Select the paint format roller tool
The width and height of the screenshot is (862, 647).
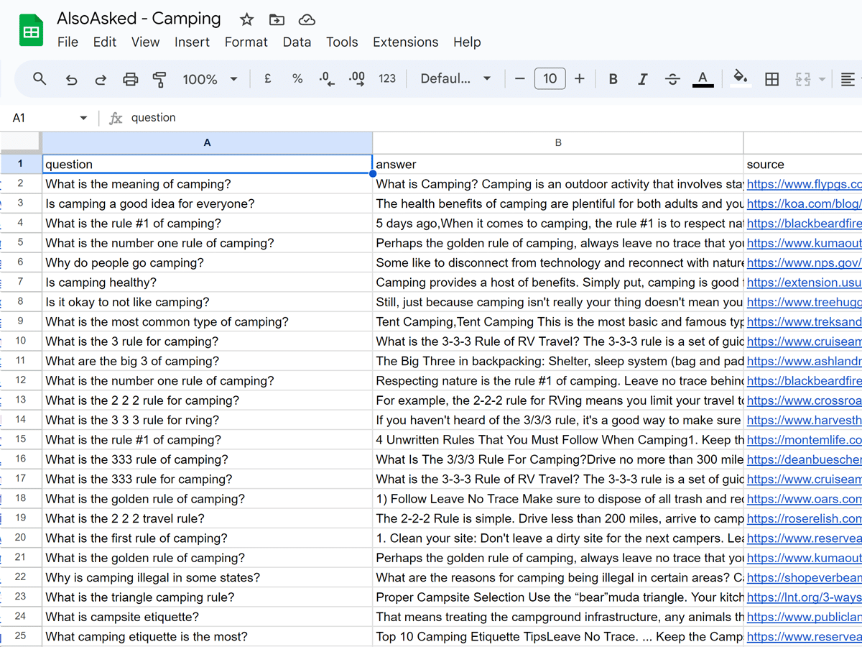tap(159, 79)
